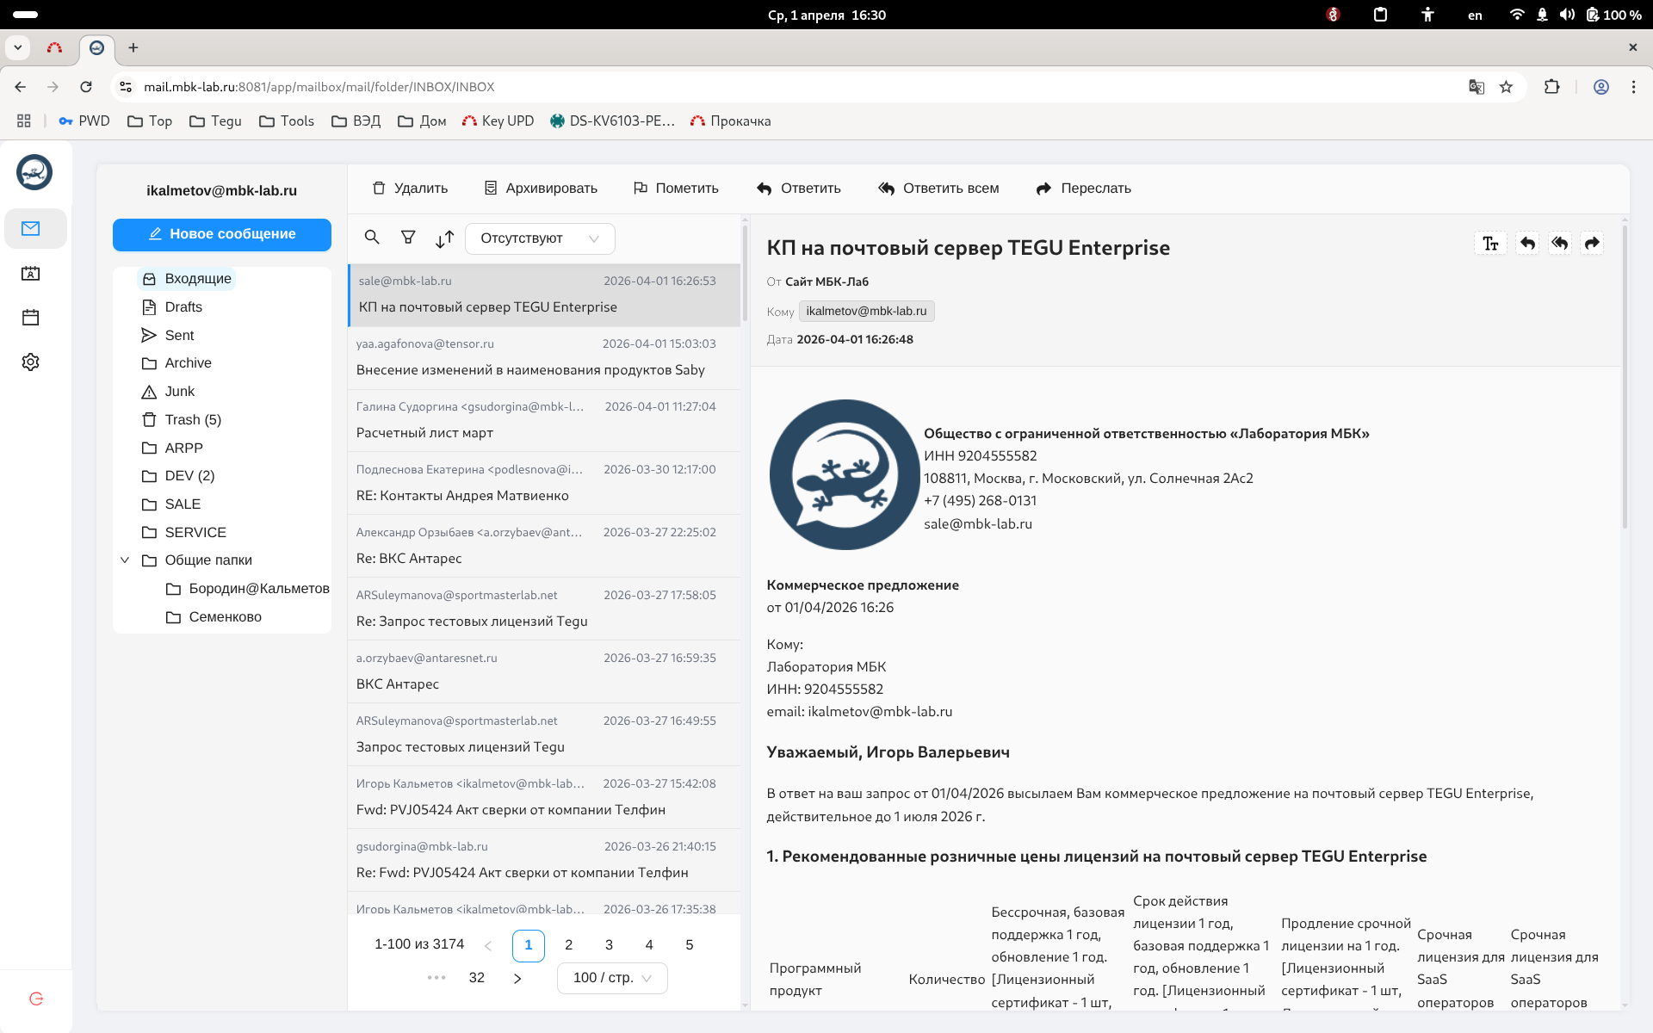Open the browser extensions puzzle icon
1653x1033 pixels.
[x=1551, y=86]
